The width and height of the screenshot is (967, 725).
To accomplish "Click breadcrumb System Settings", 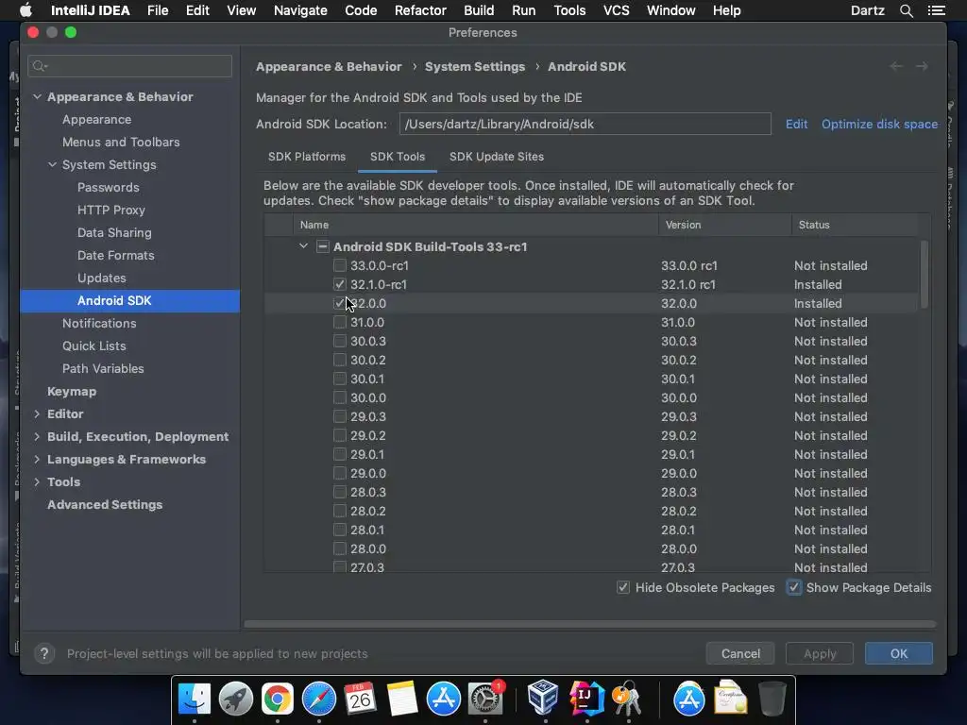I will coord(475,67).
